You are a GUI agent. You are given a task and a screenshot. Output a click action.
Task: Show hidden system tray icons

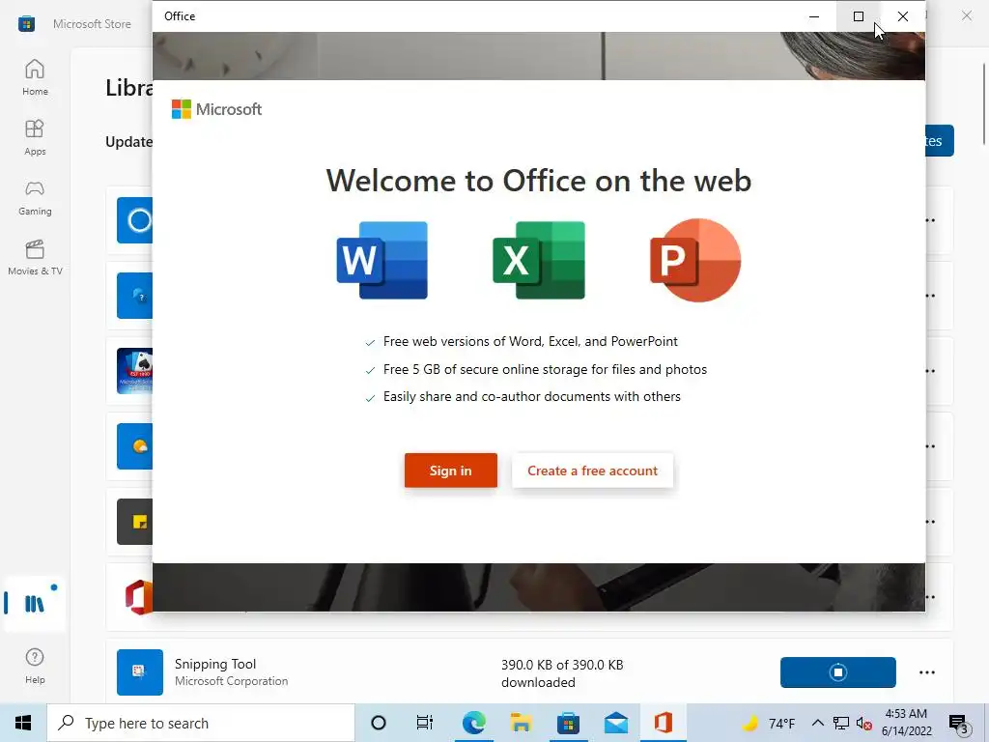tap(817, 723)
